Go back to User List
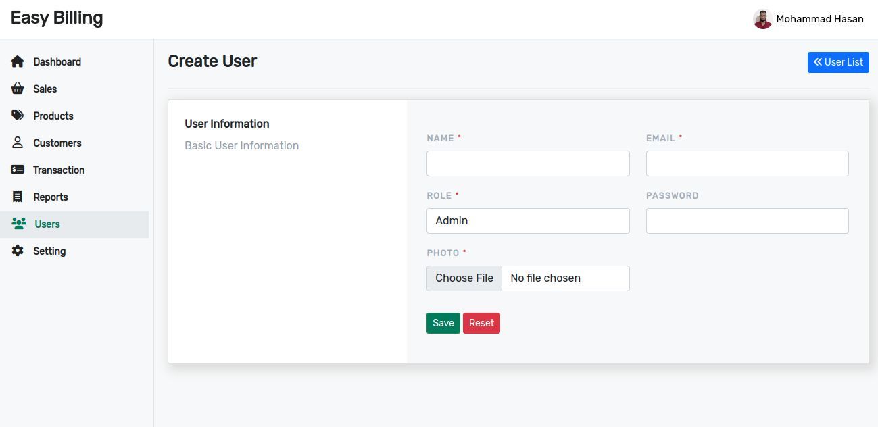Screen dimensions: 878x427 pyautogui.click(x=838, y=62)
